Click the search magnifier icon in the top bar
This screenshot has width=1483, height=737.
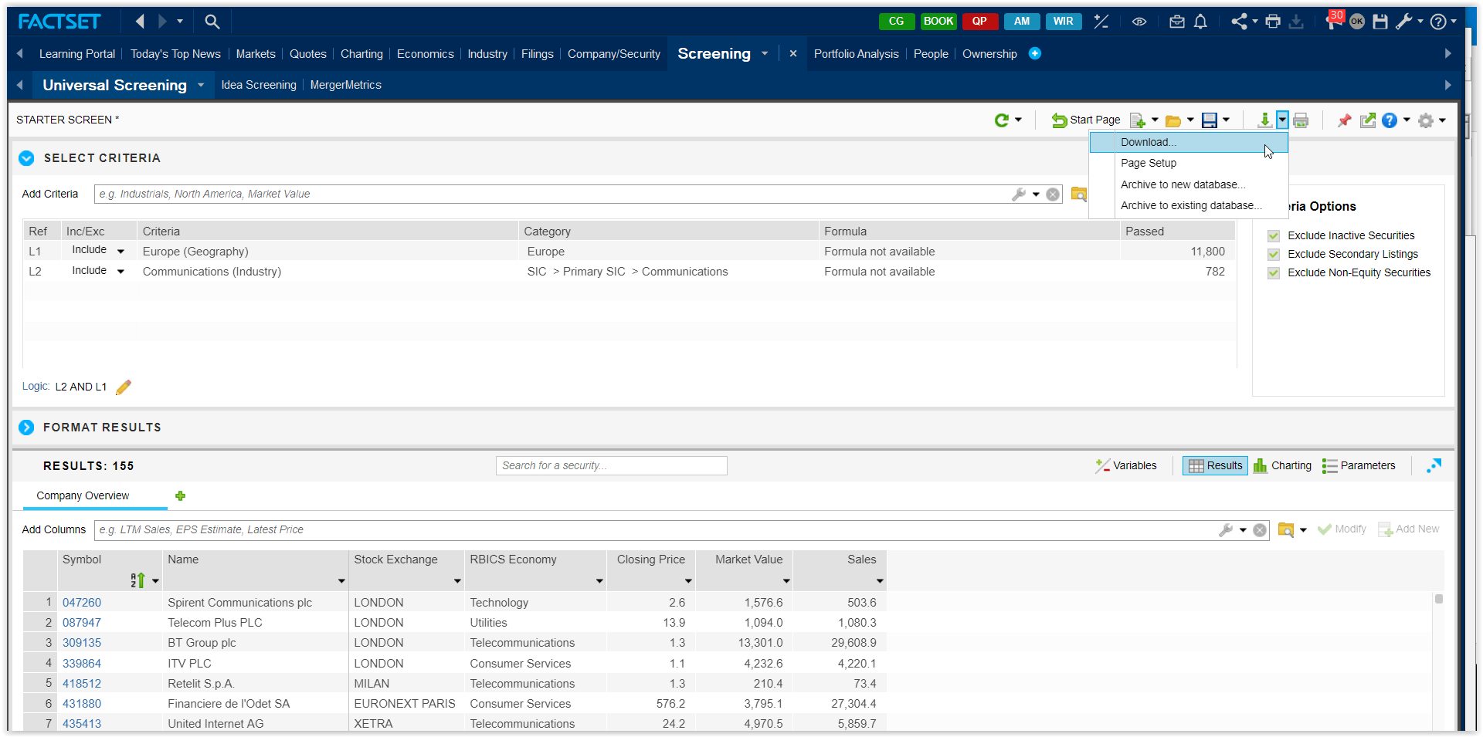212,22
